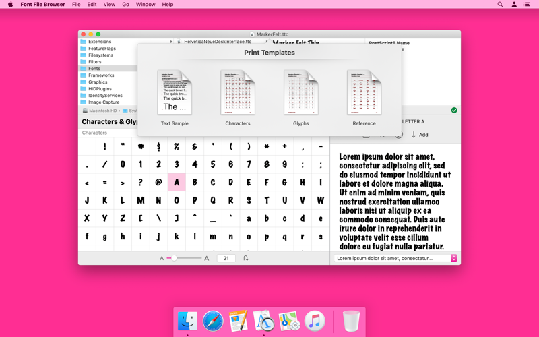This screenshot has width=539, height=337.
Task: Open the Go menu
Action: pos(126,5)
